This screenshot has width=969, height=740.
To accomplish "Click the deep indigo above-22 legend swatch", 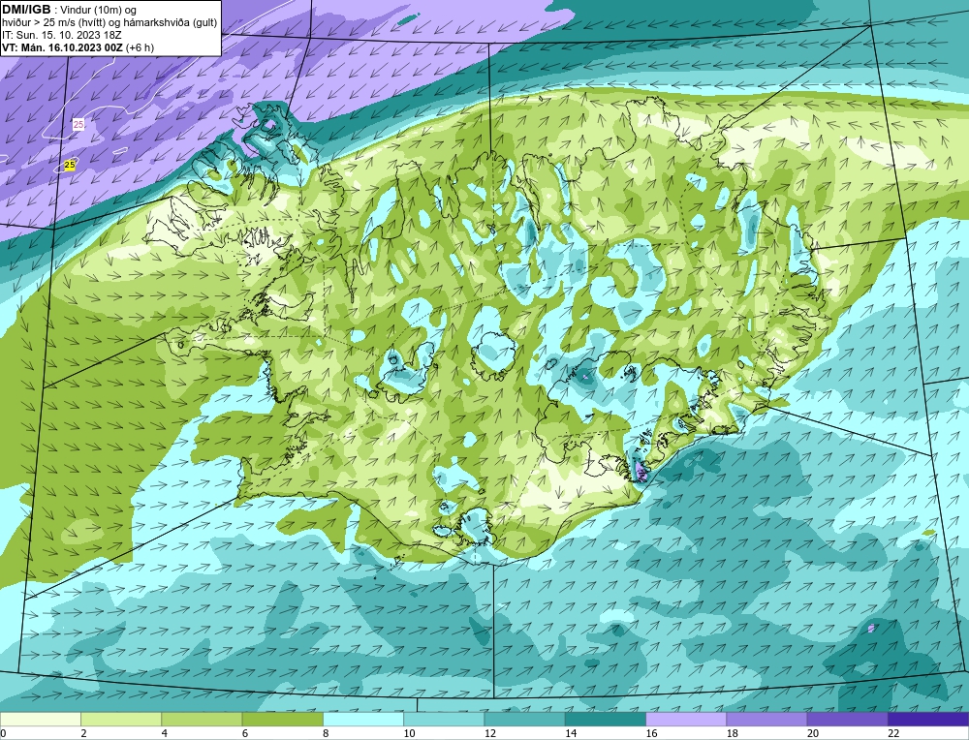I will point(928,719).
